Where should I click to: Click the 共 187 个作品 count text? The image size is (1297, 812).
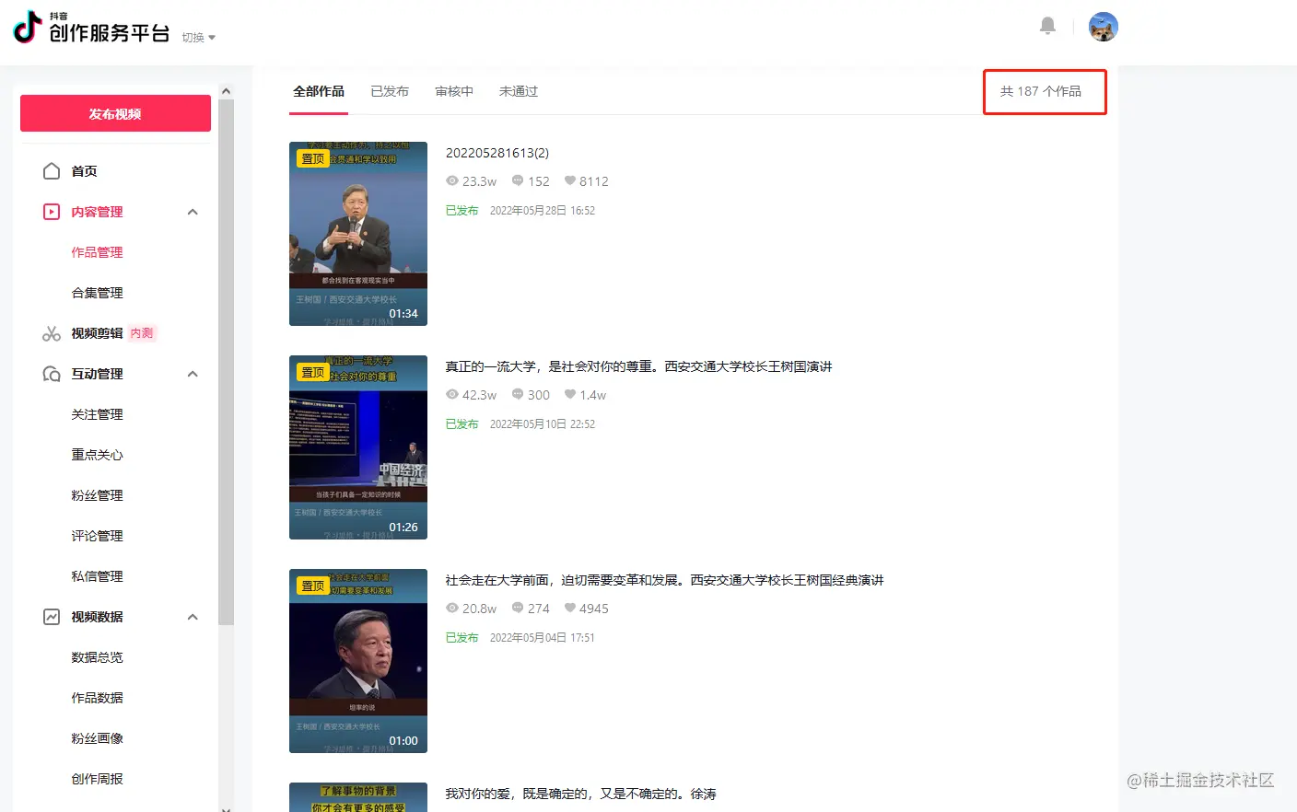pos(1041,91)
